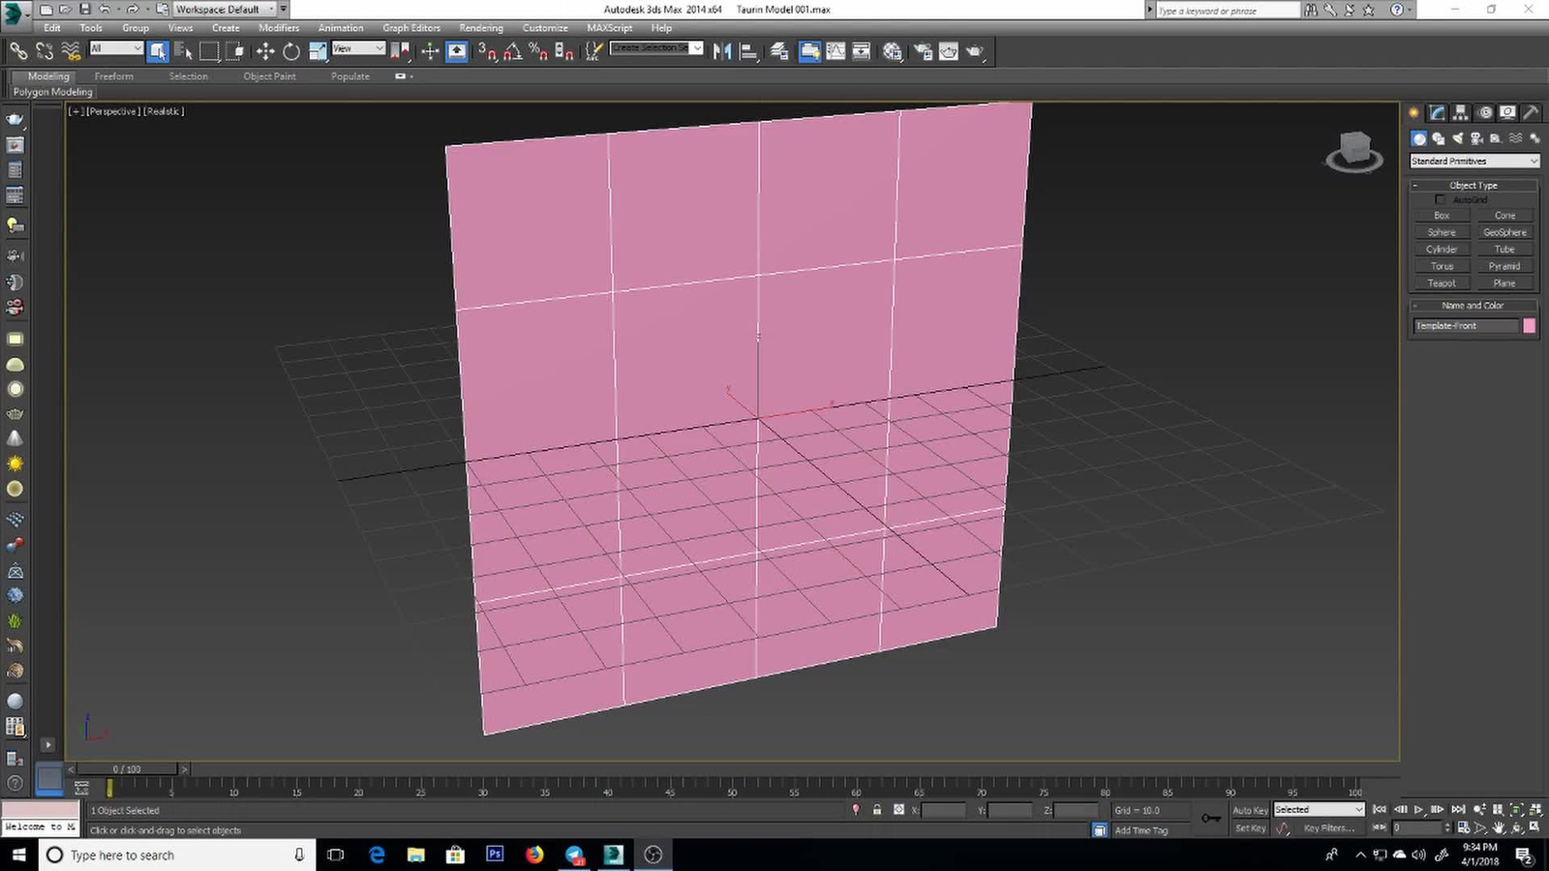The width and height of the screenshot is (1549, 871).
Task: Toggle Auto Key animation mode
Action: 1249,810
